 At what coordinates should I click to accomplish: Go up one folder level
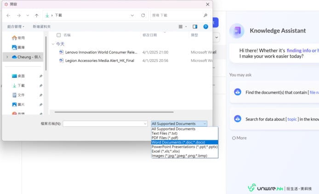(x=37, y=16)
